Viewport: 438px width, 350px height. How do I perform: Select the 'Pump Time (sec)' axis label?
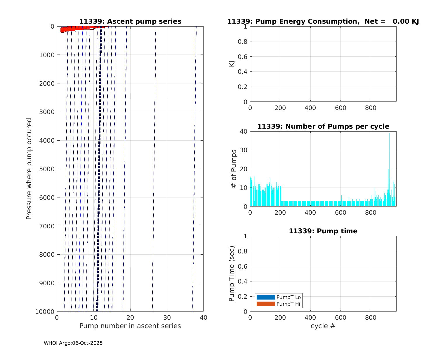point(232,274)
